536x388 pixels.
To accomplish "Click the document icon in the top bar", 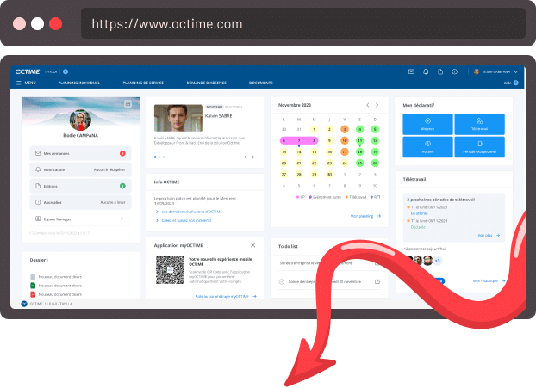I will tap(440, 71).
